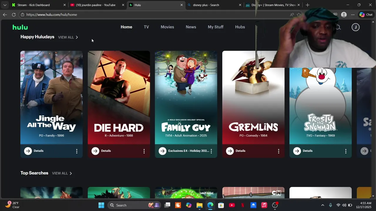Open YouTube app from taskbar
This screenshot has width=376, height=211.
232,205
